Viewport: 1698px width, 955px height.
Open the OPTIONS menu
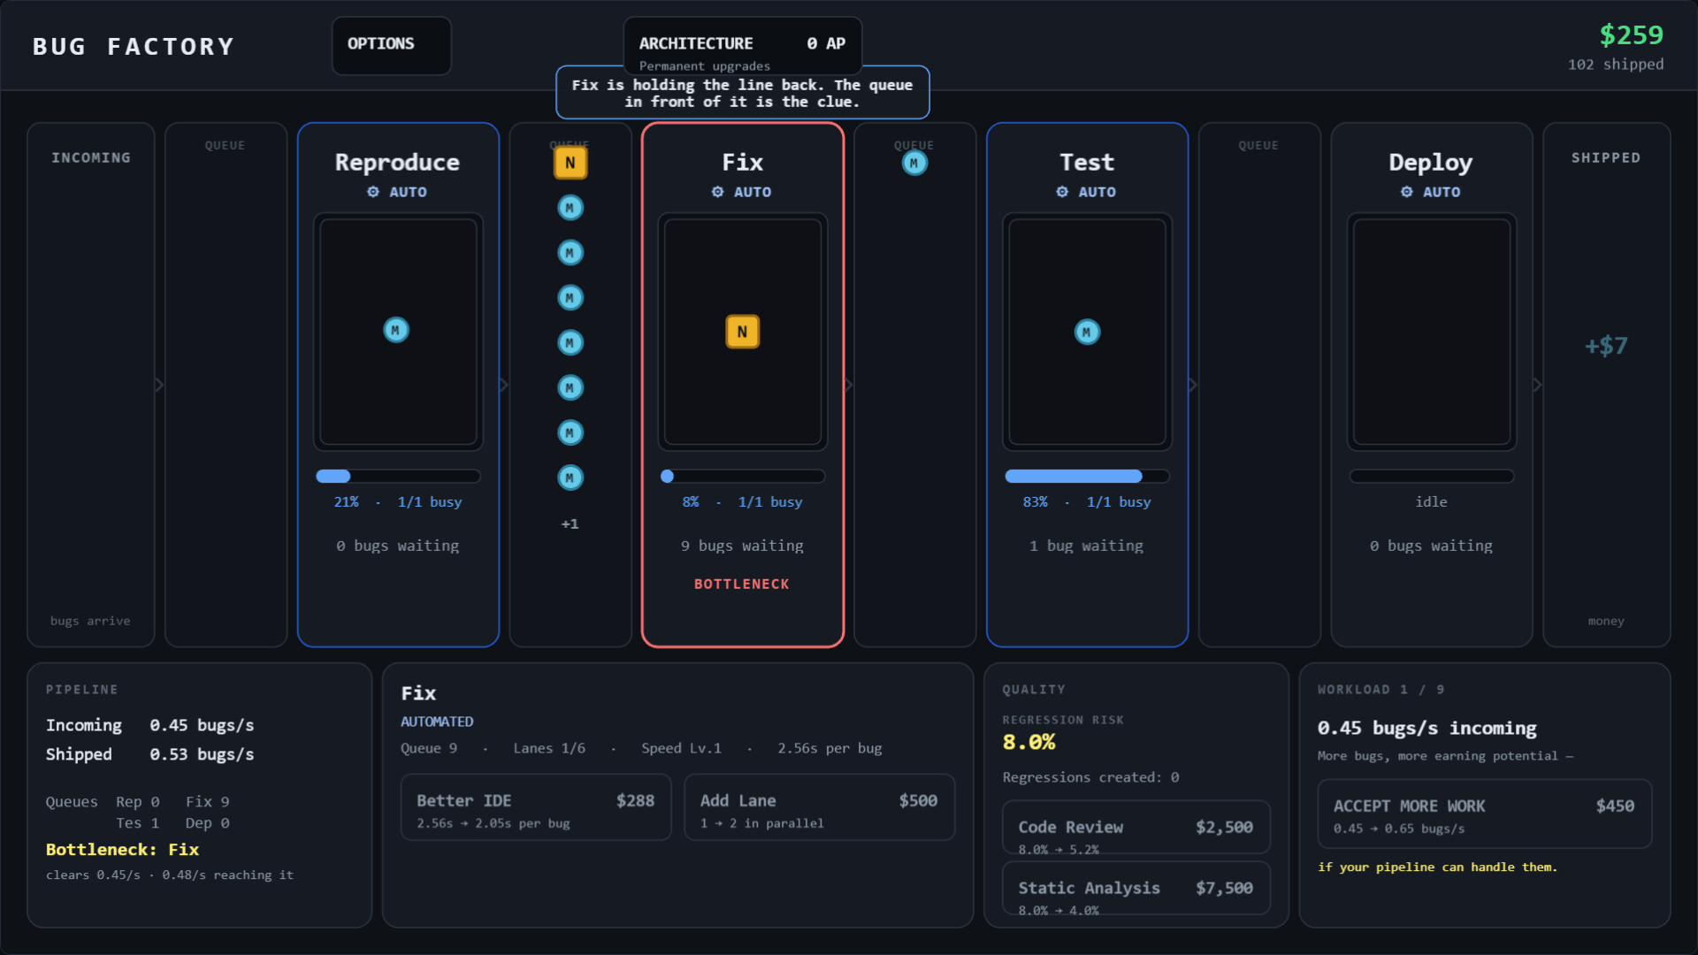[391, 45]
